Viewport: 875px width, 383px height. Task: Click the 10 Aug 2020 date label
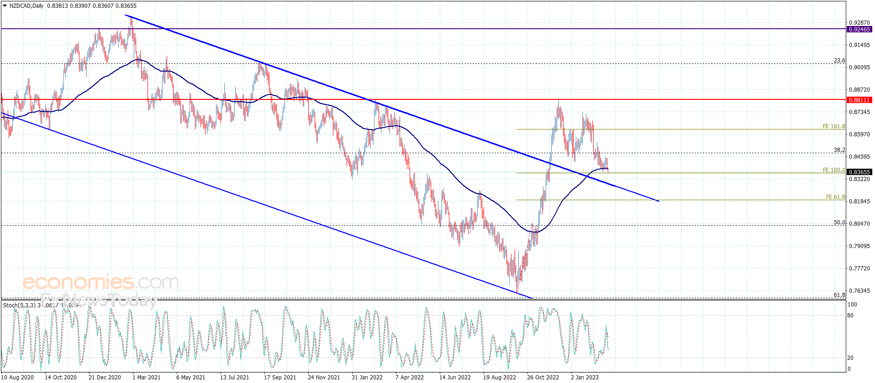point(17,378)
